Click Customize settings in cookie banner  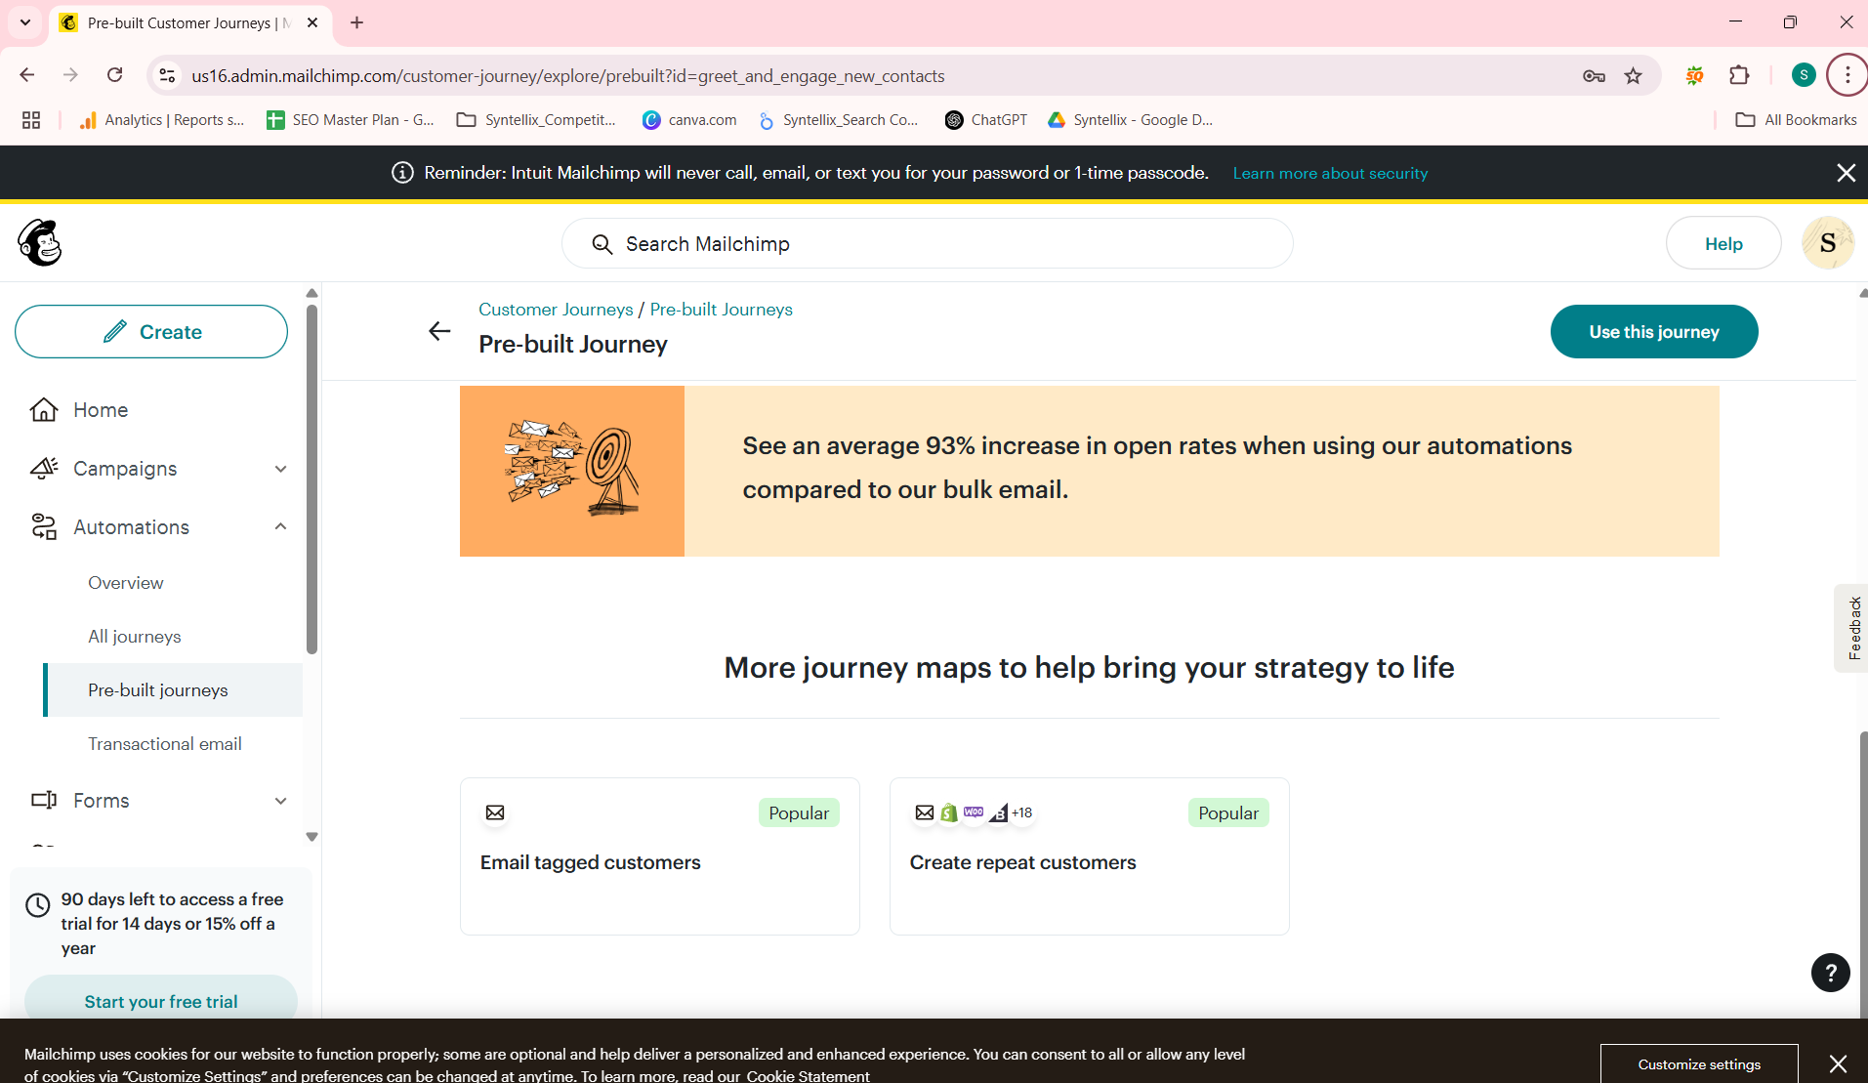(x=1699, y=1063)
